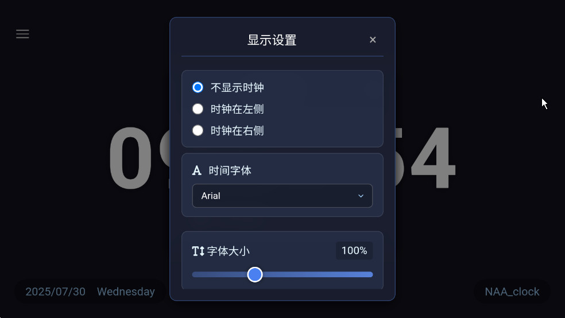The image size is (565, 318).
Task: Click the 时钟在左侧 label text
Action: pyautogui.click(x=237, y=109)
